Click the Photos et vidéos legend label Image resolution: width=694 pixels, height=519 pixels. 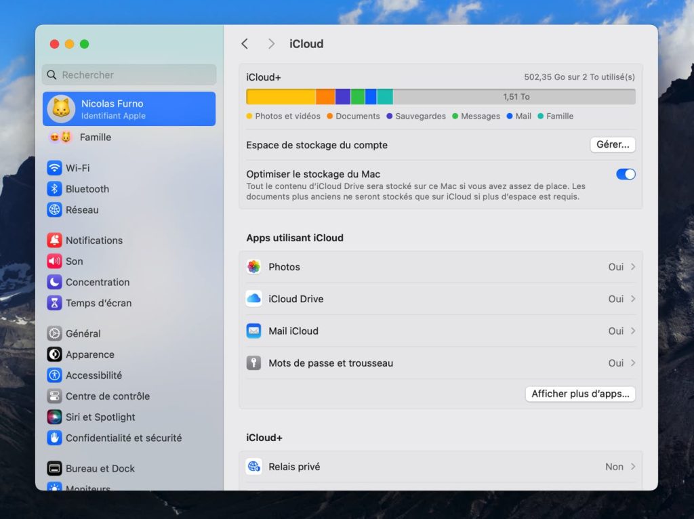[287, 116]
